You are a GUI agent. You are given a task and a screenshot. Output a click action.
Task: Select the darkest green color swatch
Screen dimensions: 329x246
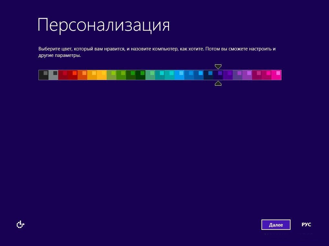pyautogui.click(x=141, y=75)
